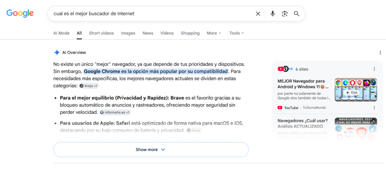Expand the Tools dropdown

(x=237, y=33)
